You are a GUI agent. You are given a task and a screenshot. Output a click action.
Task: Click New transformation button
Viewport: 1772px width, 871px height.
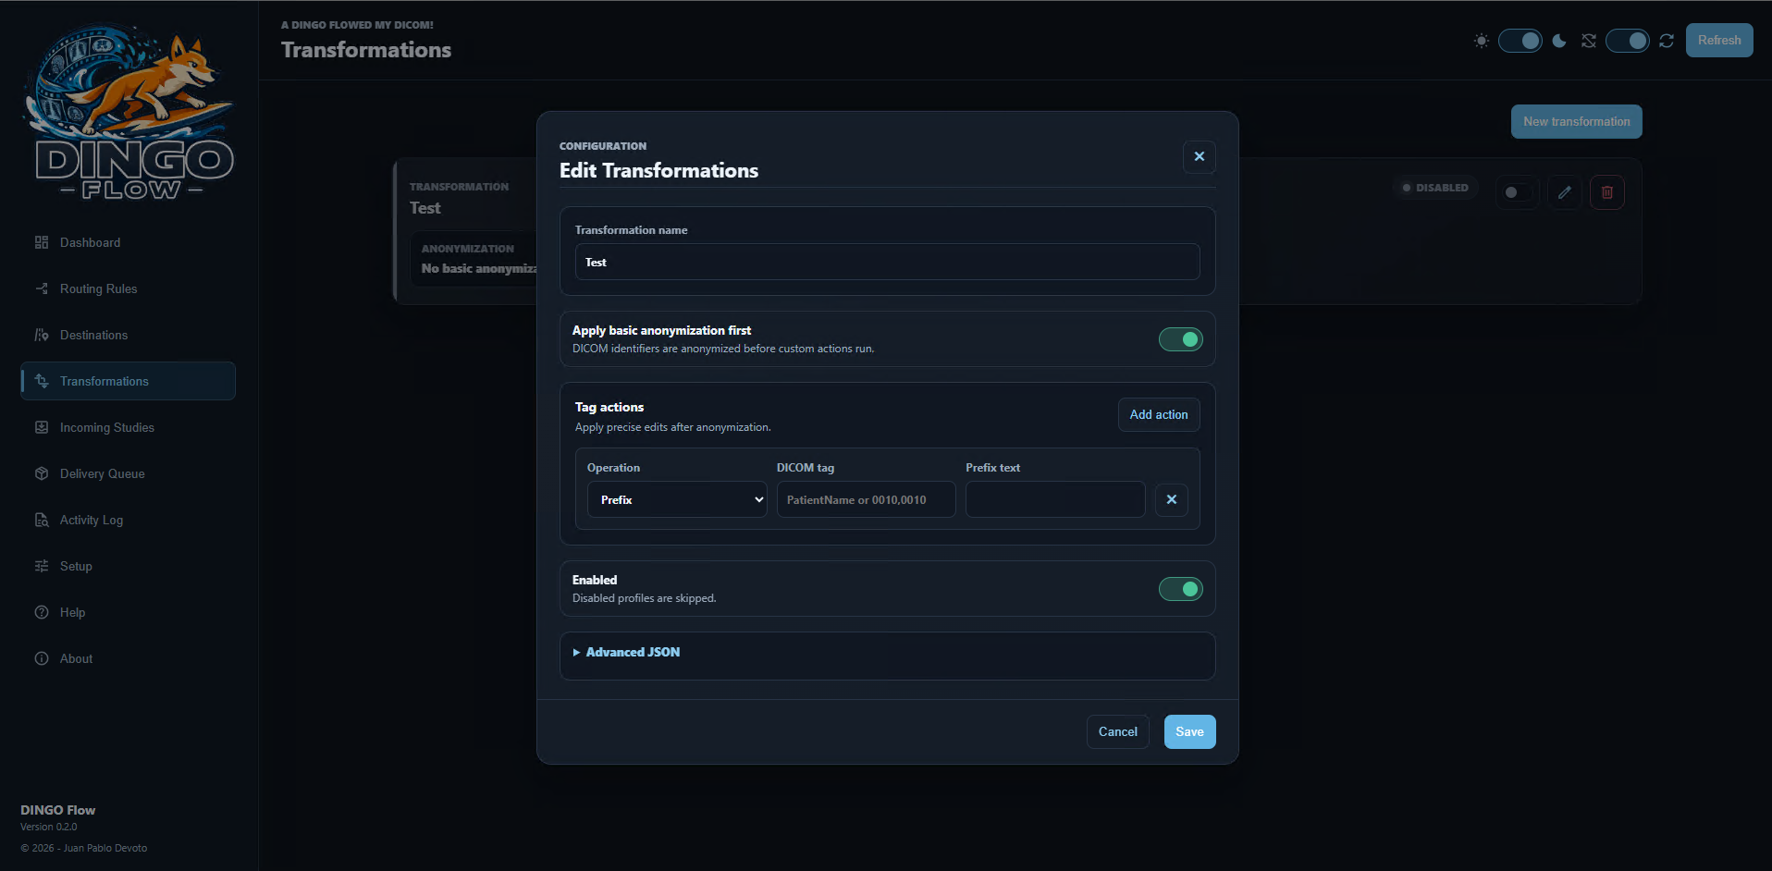coord(1577,122)
